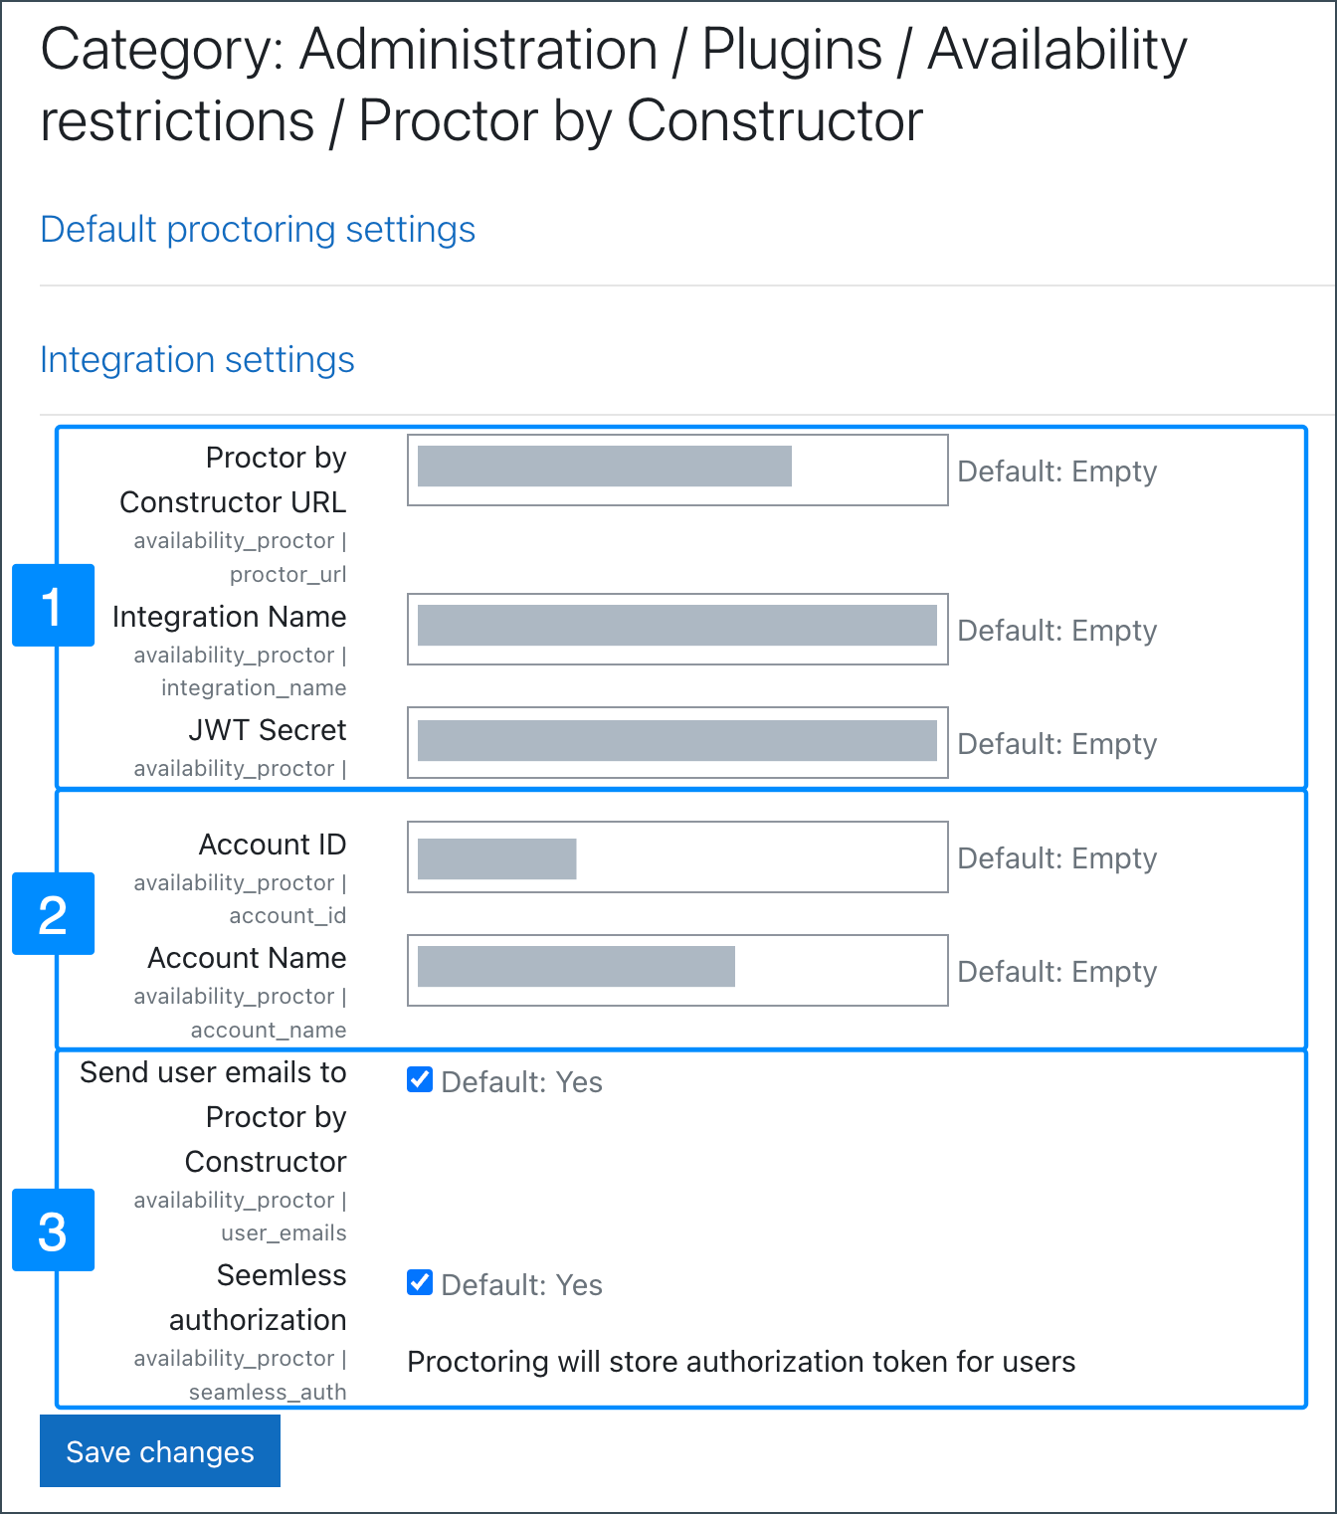This screenshot has height=1514, width=1337.
Task: Click the number 1 callout badge
Action: tap(53, 606)
